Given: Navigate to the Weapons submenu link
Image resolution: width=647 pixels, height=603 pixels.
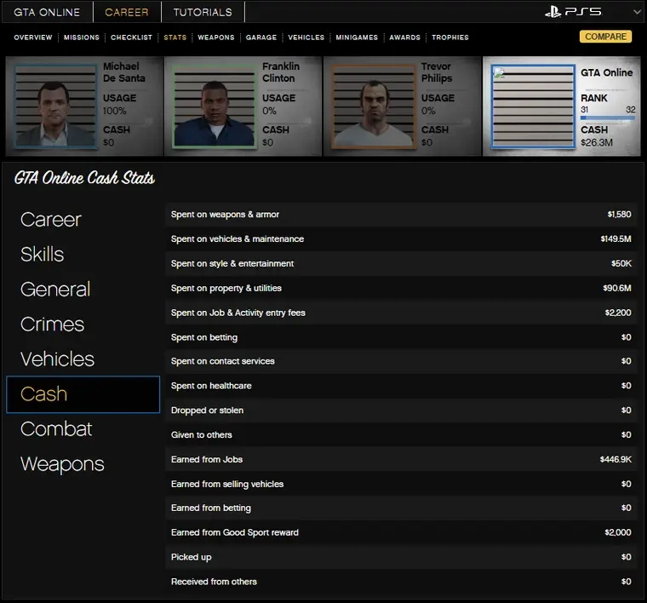Looking at the screenshot, I should click(x=215, y=37).
